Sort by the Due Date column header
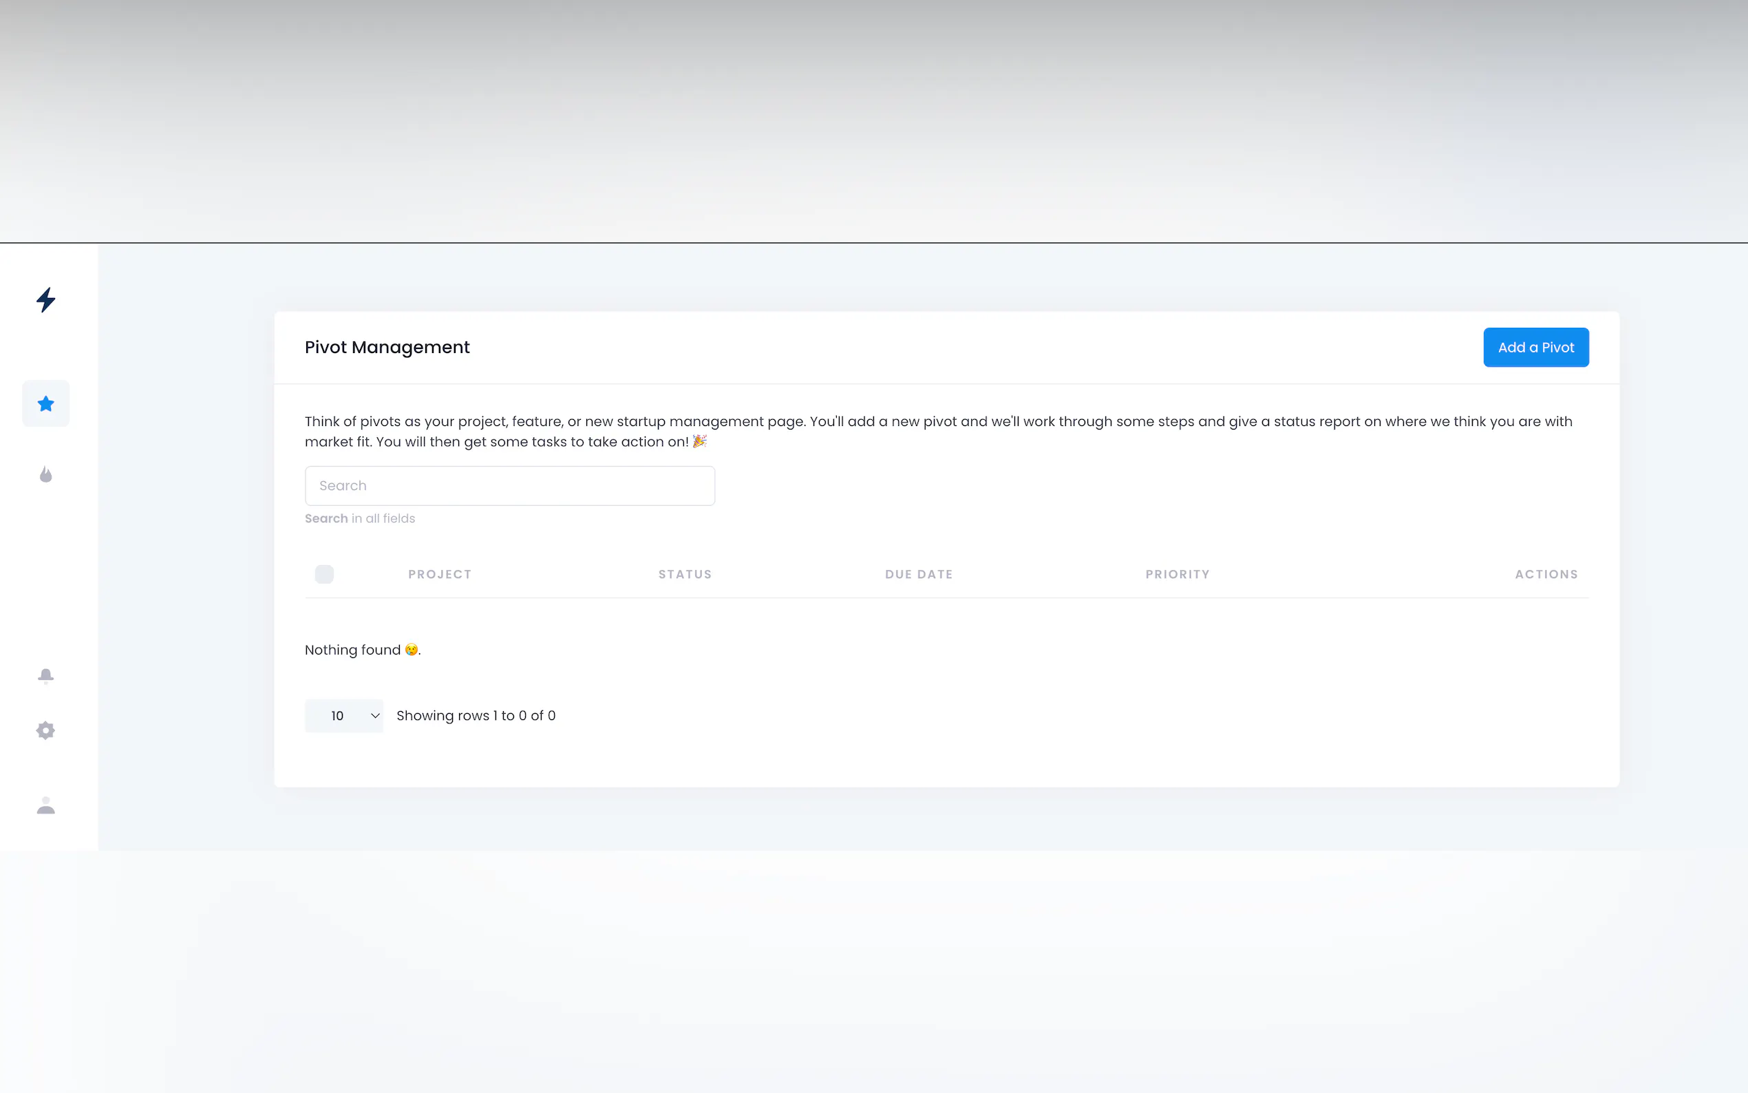The height and width of the screenshot is (1093, 1748). (919, 574)
